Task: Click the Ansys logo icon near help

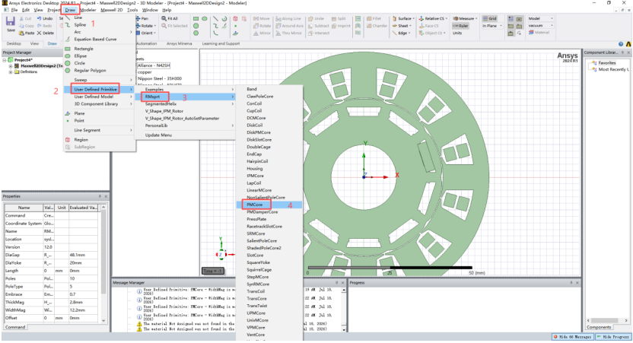Action: coord(628,44)
